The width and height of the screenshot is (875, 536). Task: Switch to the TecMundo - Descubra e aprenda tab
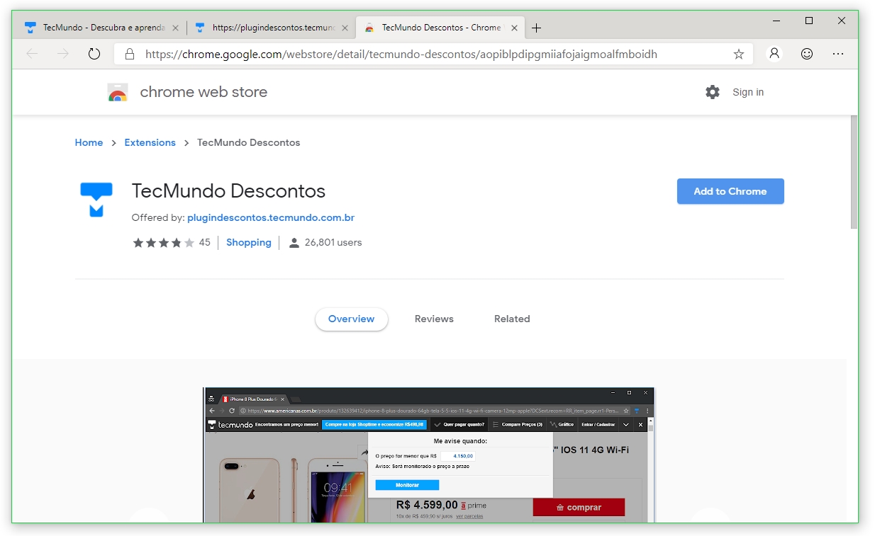101,28
